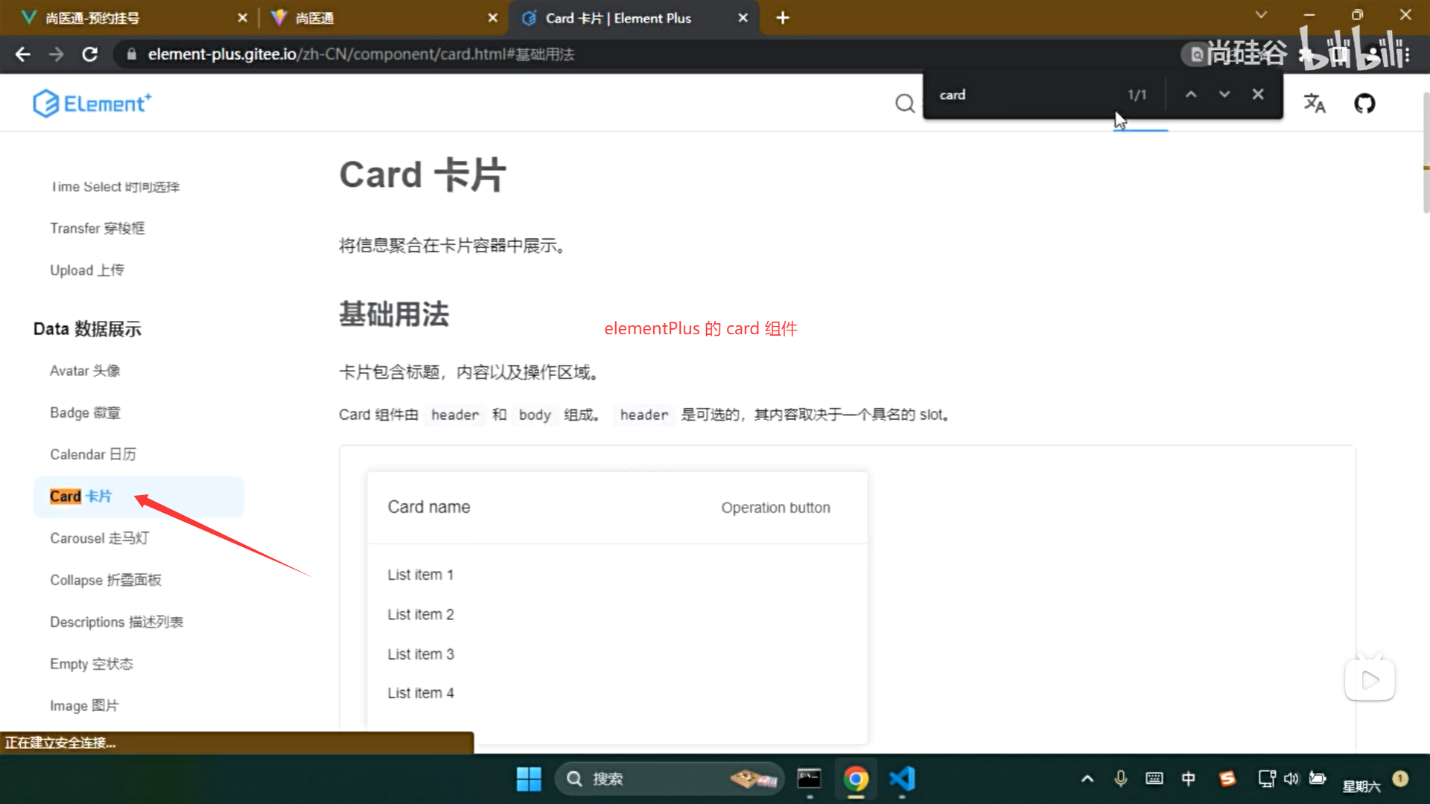Click the terminal icon on the taskbar
1430x804 pixels.
coord(809,779)
